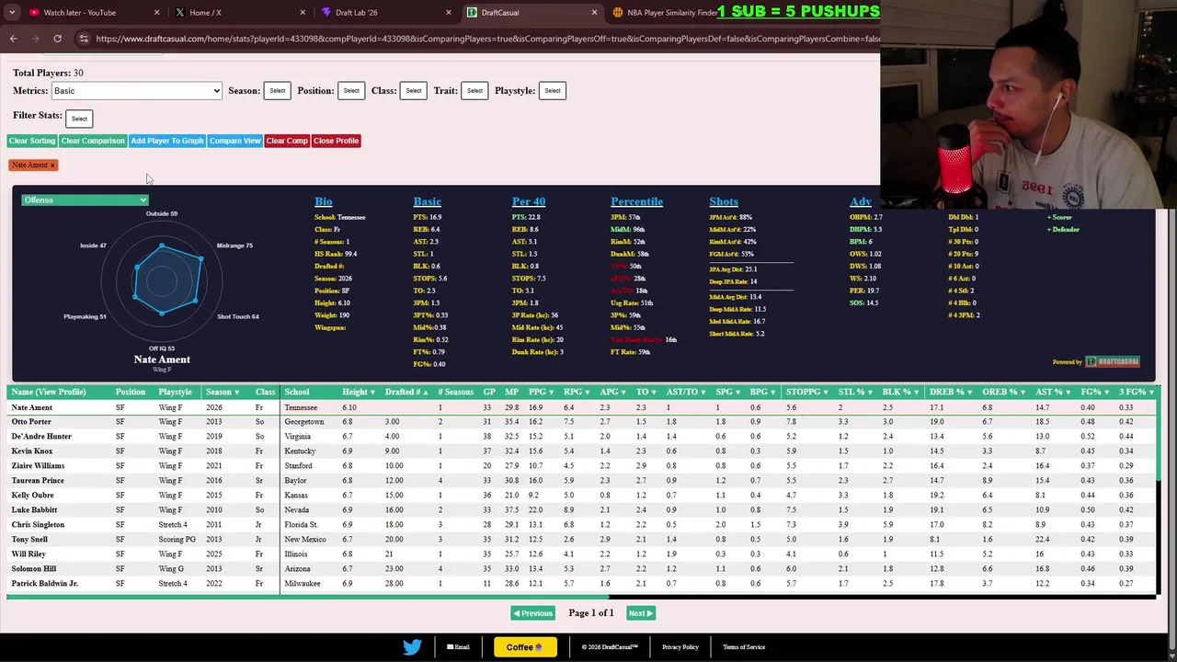Open the Playstyle Select filter
Screen dimensions: 1177x662
pyautogui.click(x=552, y=91)
